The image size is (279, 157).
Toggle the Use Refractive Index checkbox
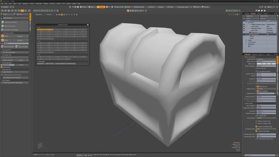(x=257, y=72)
